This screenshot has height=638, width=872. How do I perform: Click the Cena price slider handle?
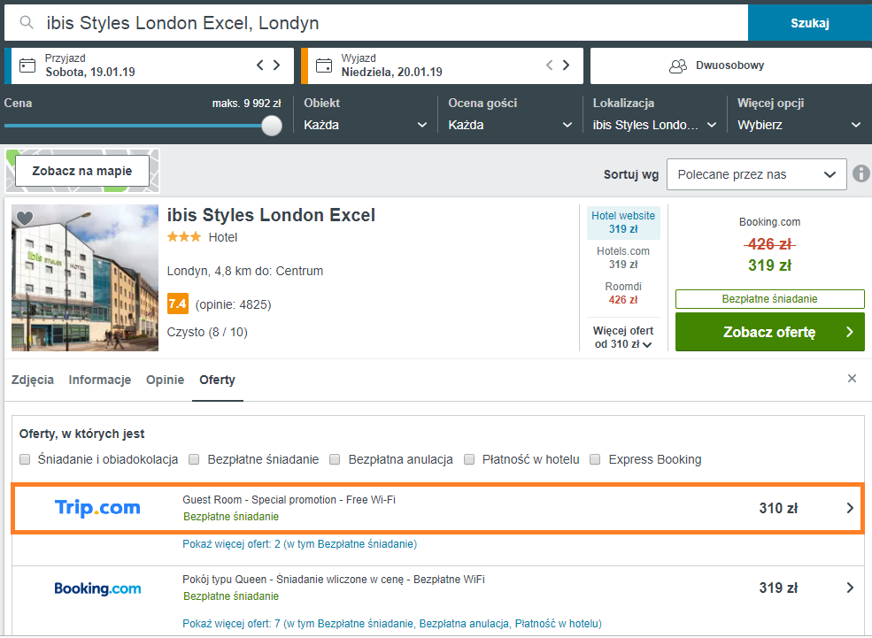[x=272, y=126]
